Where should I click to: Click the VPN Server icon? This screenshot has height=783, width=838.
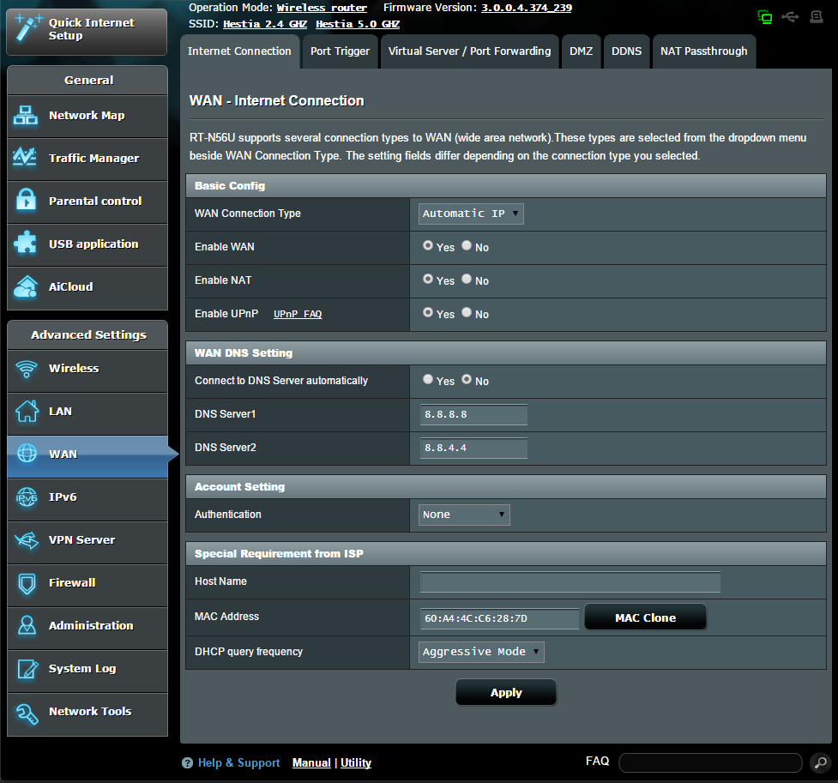coord(27,539)
